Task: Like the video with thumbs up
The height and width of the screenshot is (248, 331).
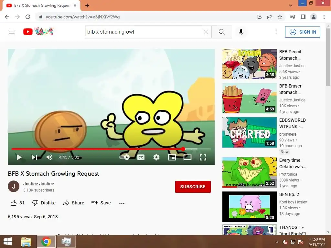Action: click(x=17, y=203)
